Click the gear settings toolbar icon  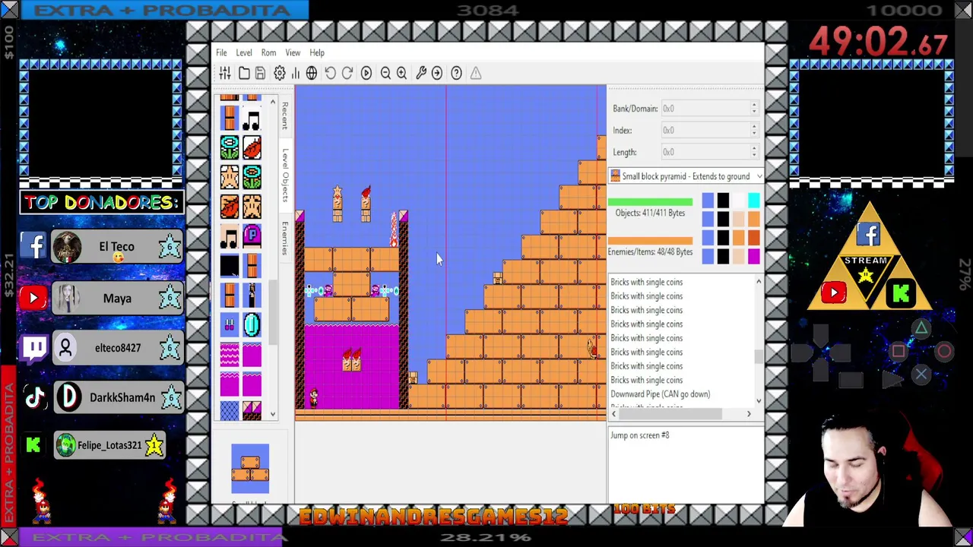(280, 73)
